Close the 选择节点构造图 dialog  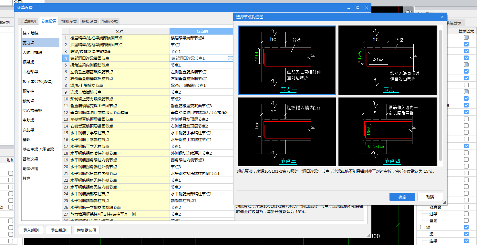(x=442, y=17)
